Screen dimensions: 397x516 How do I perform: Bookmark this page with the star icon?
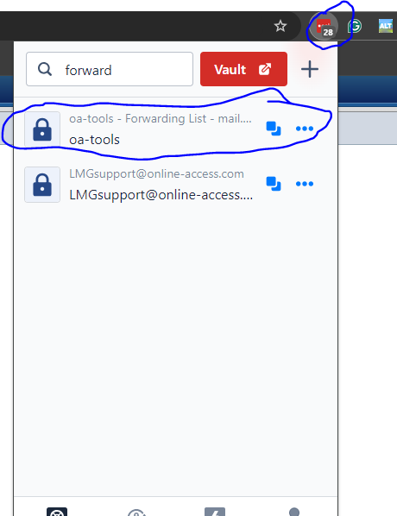click(280, 26)
